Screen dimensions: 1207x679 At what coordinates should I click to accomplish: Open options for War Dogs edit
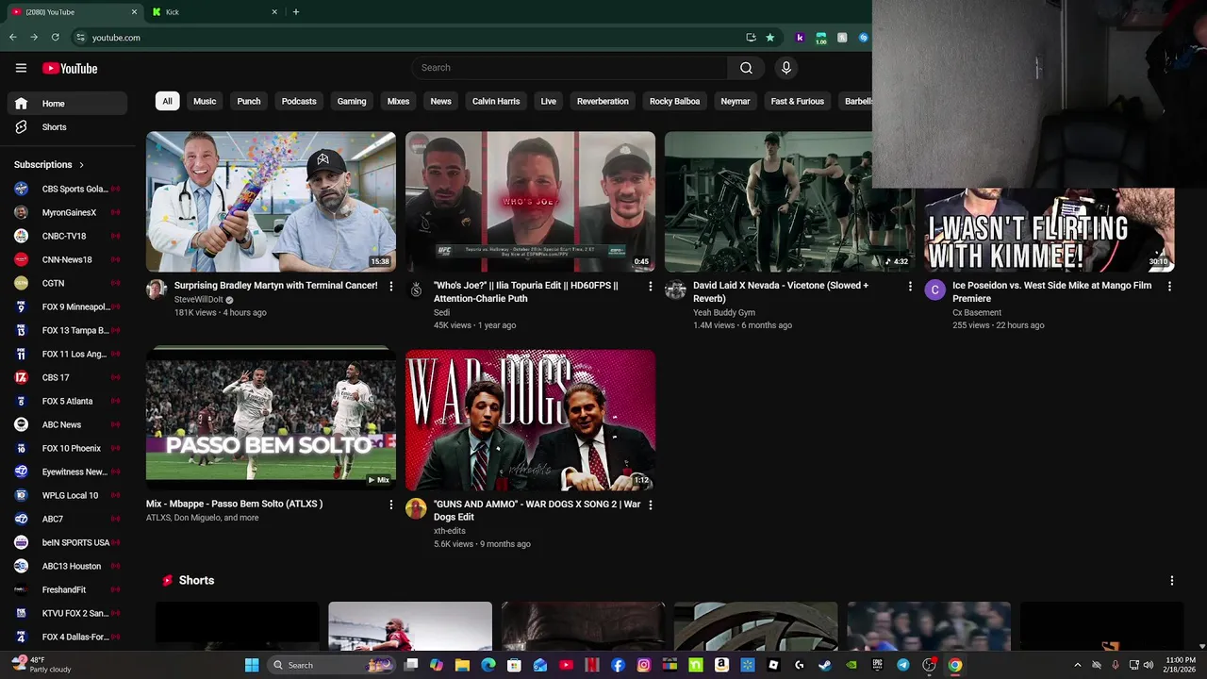click(x=650, y=505)
